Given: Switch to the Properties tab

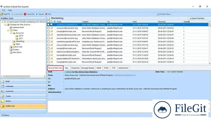Looking at the screenshot, I should 75,68.
